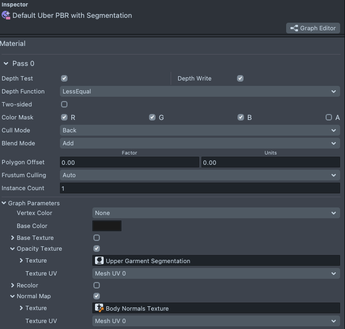This screenshot has width=345, height=329.
Task: Enable the Two-sided checkbox
Action: (64, 104)
